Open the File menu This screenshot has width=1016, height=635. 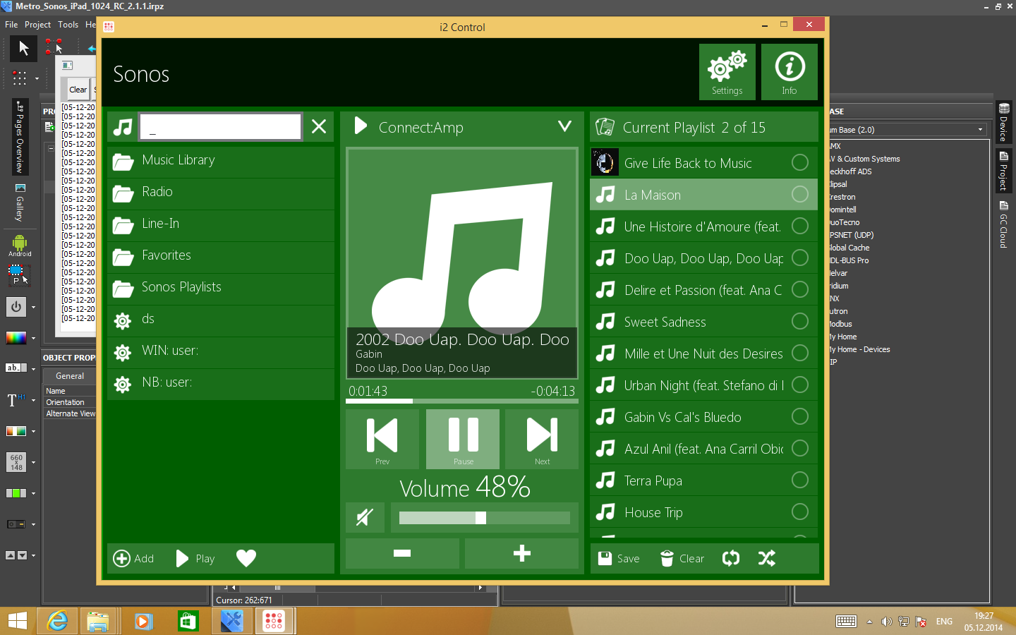tap(11, 24)
